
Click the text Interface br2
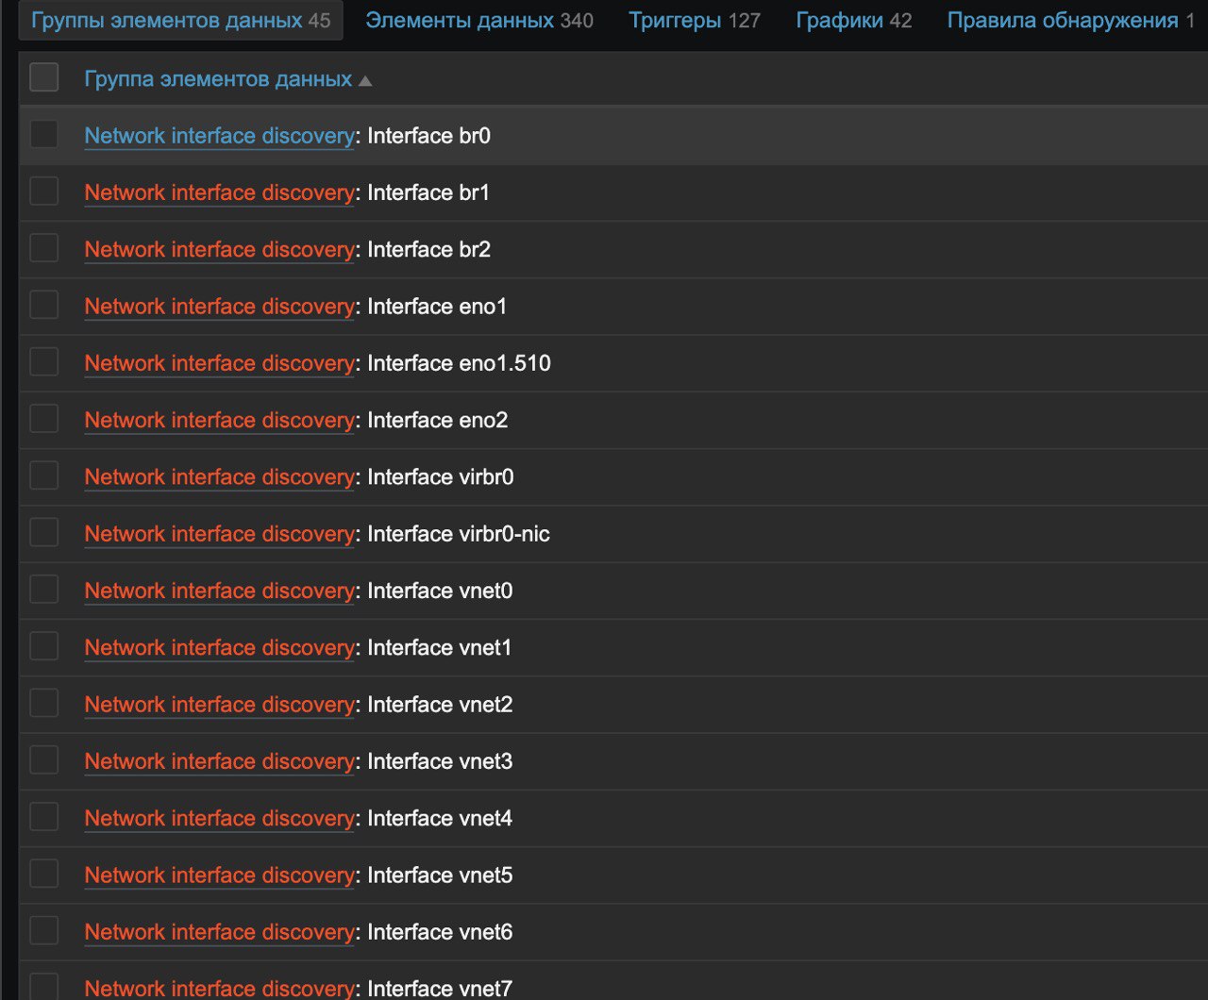click(x=429, y=249)
